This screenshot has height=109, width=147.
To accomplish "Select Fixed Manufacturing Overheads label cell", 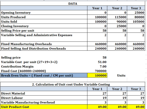I will [44, 44].
